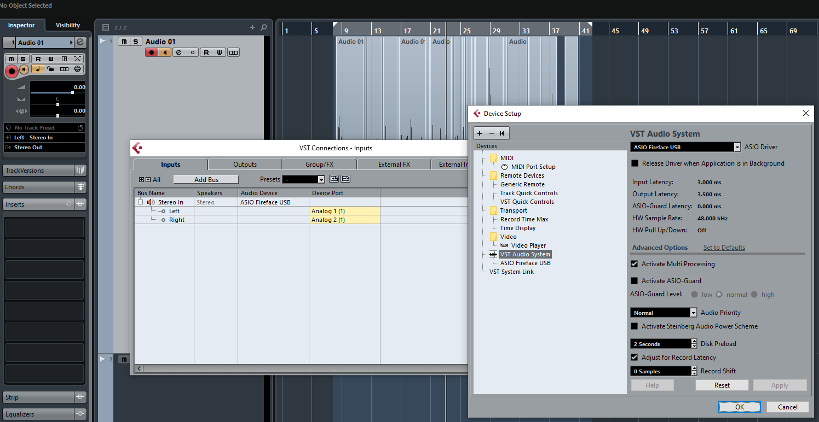The width and height of the screenshot is (819, 422).
Task: Click reload track preset icon
Action: pos(80,128)
